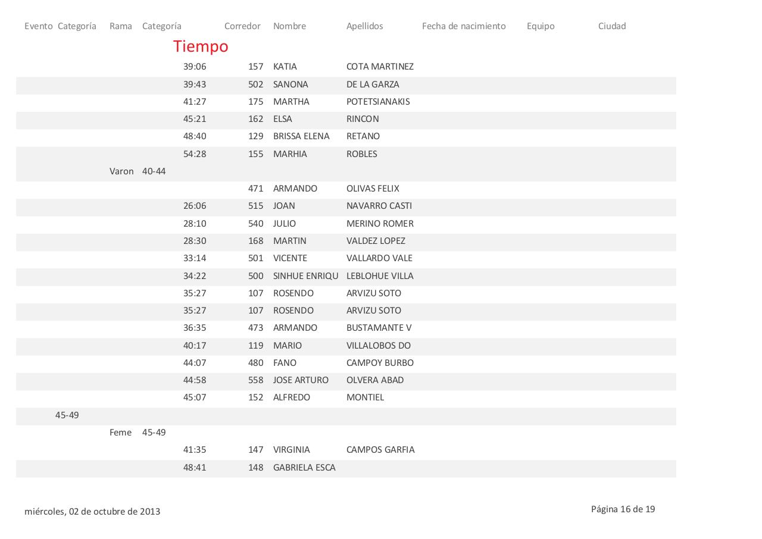
Task: Click runner number 471
Action: click(x=255, y=189)
